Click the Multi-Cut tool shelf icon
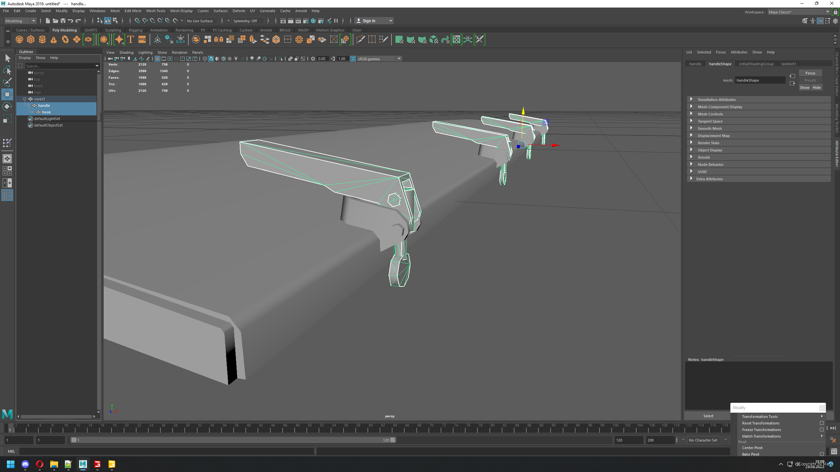 tap(360, 40)
